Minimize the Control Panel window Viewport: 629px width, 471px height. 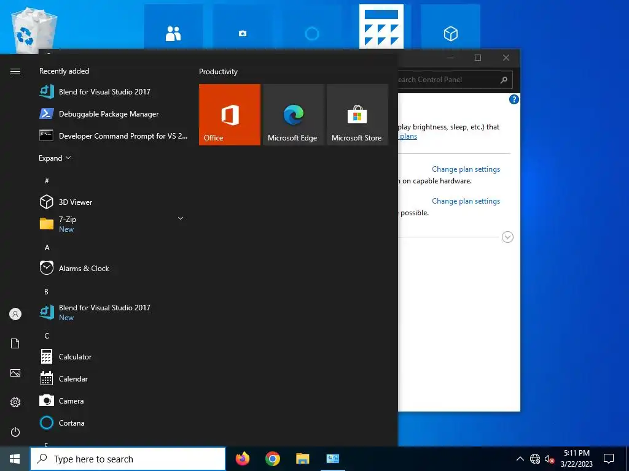[x=450, y=58]
